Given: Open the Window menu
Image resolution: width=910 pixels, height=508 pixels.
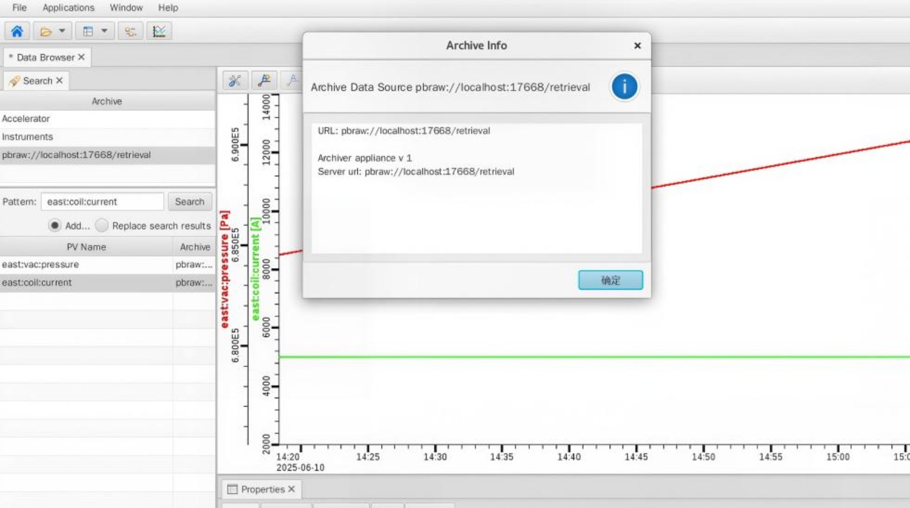Looking at the screenshot, I should pyautogui.click(x=126, y=7).
